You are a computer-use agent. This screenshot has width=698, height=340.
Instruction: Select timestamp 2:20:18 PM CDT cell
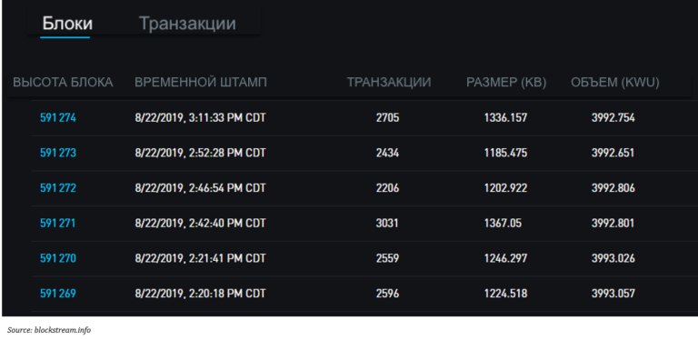(x=200, y=294)
